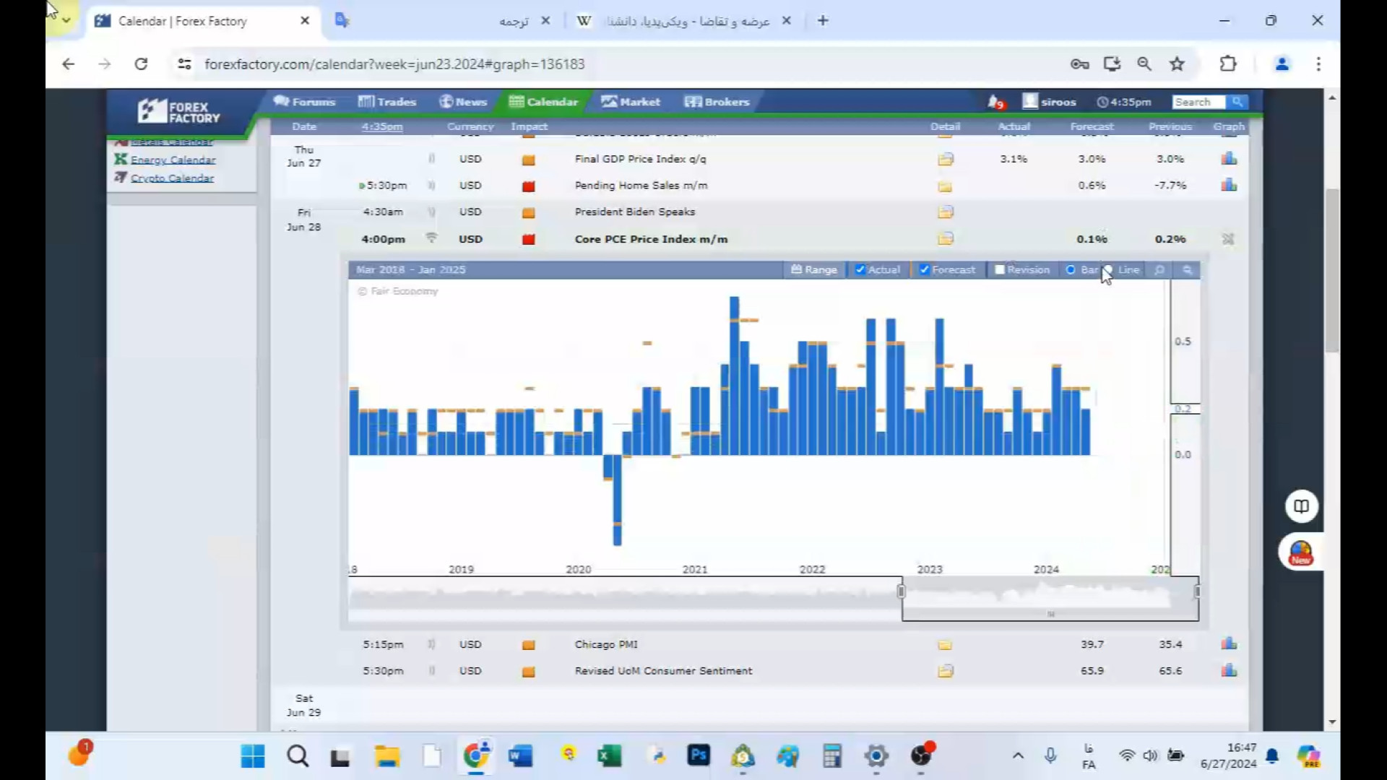Select the Line chart radio button
This screenshot has width=1387, height=780.
point(1108,269)
